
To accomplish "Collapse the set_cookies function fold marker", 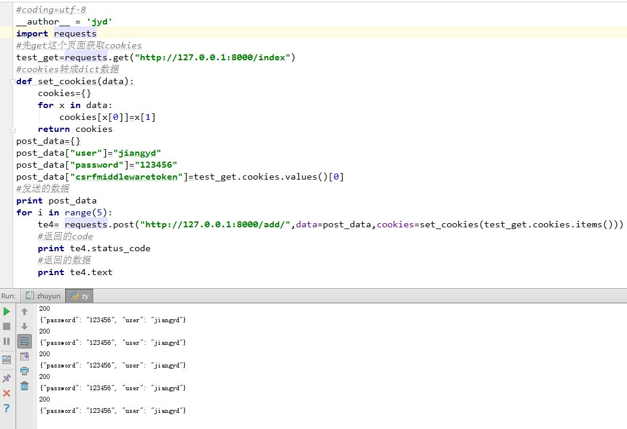I will click(x=13, y=81).
